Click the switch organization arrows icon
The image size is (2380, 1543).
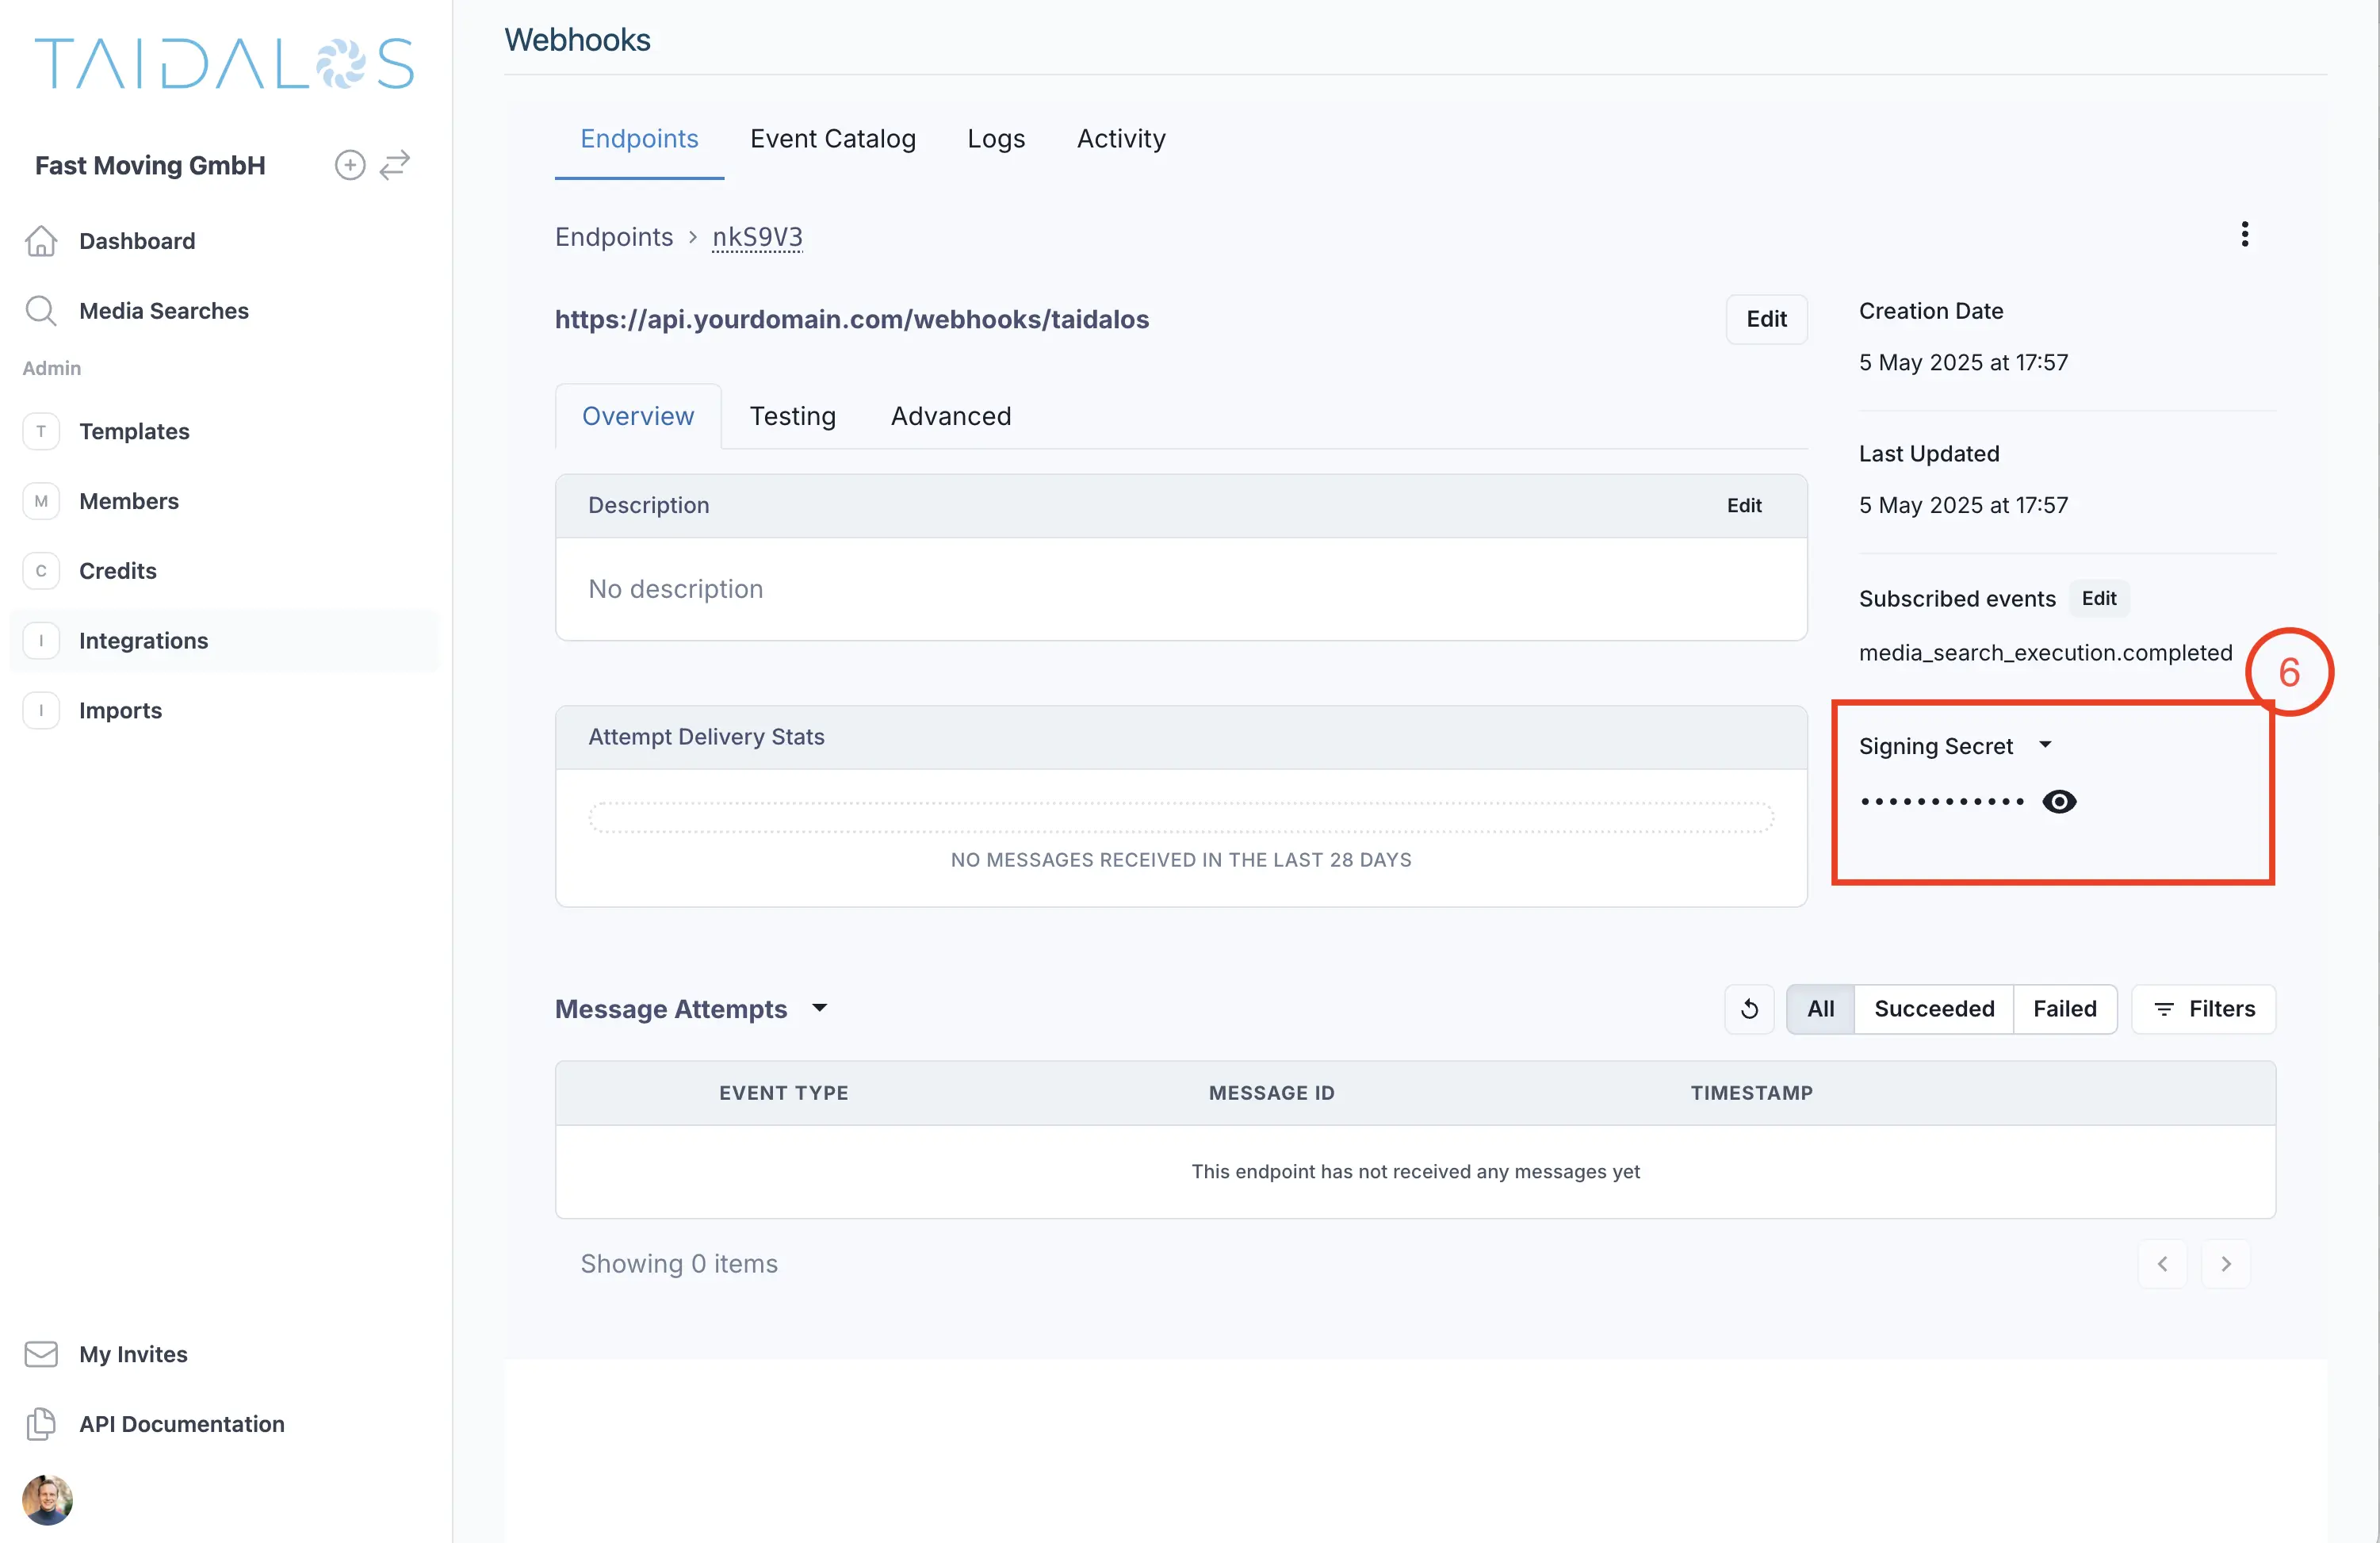pos(395,164)
